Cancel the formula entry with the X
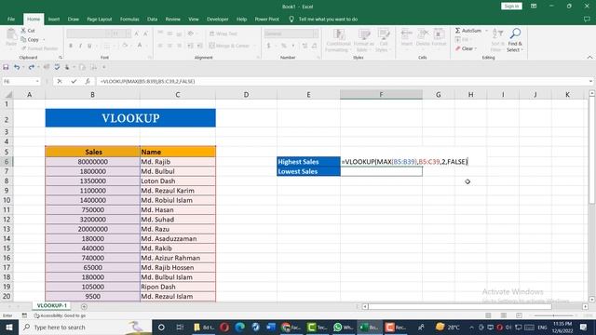Viewport: 596px width, 335px height. coord(60,81)
